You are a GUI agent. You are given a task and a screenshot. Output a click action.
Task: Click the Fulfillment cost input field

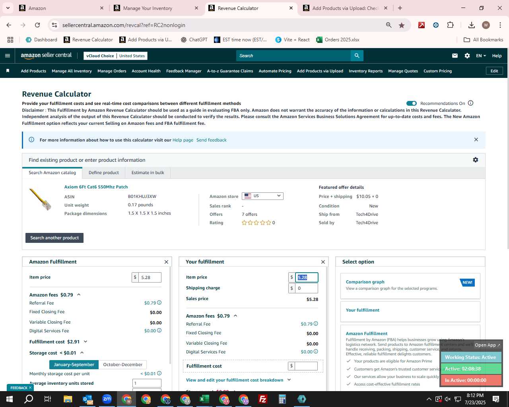[x=306, y=366]
